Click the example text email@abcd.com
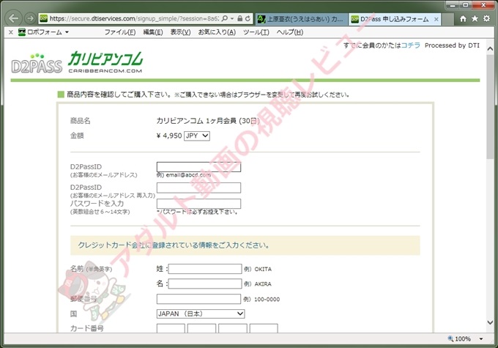498x348 pixels. (188, 175)
